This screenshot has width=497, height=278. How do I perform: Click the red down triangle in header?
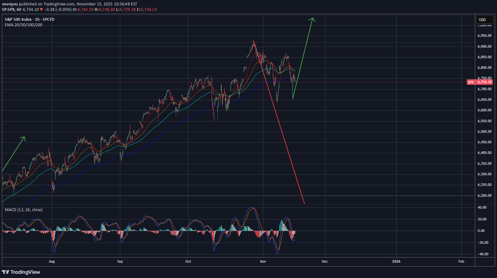(x=41, y=10)
